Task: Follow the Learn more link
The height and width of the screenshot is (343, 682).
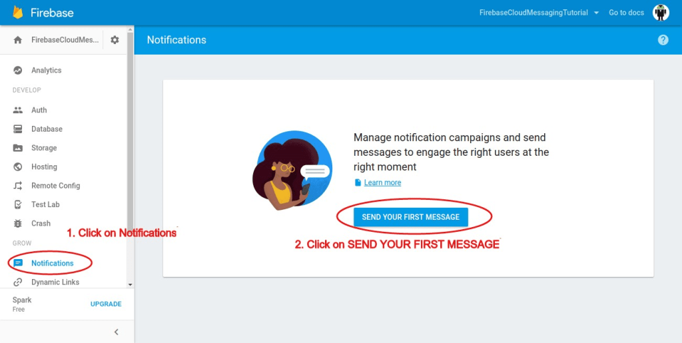Action: pyautogui.click(x=382, y=182)
